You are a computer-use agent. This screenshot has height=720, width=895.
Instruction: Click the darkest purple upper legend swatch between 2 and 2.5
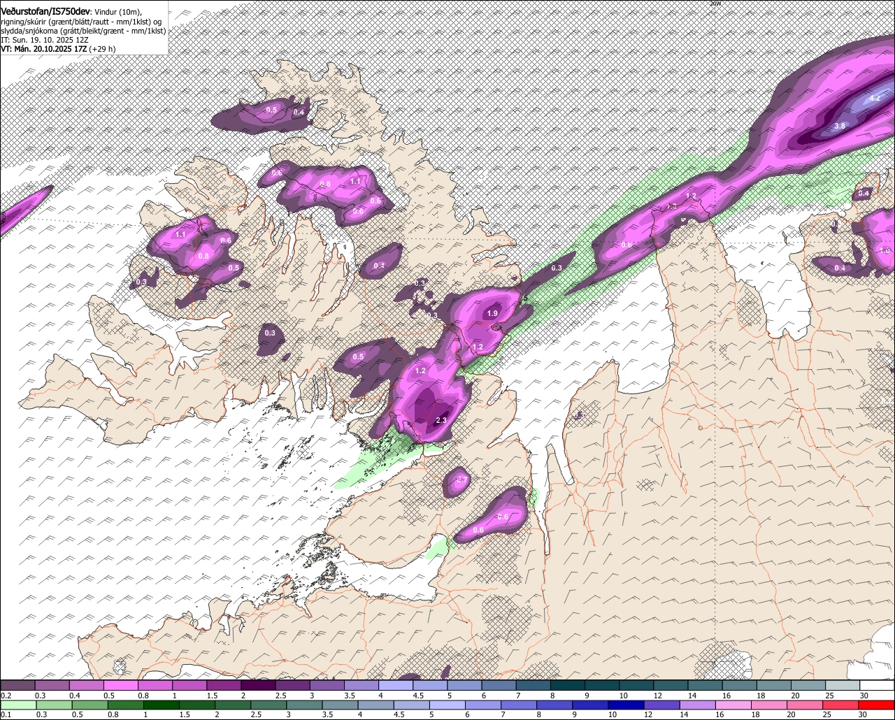258,686
